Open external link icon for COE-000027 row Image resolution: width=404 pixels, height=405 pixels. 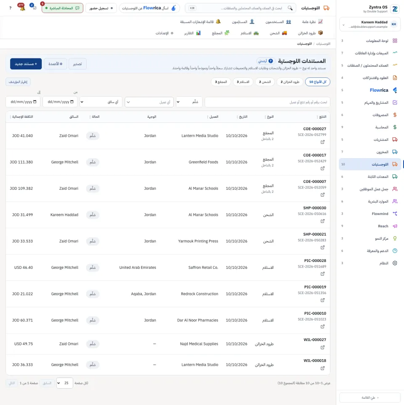323,142
